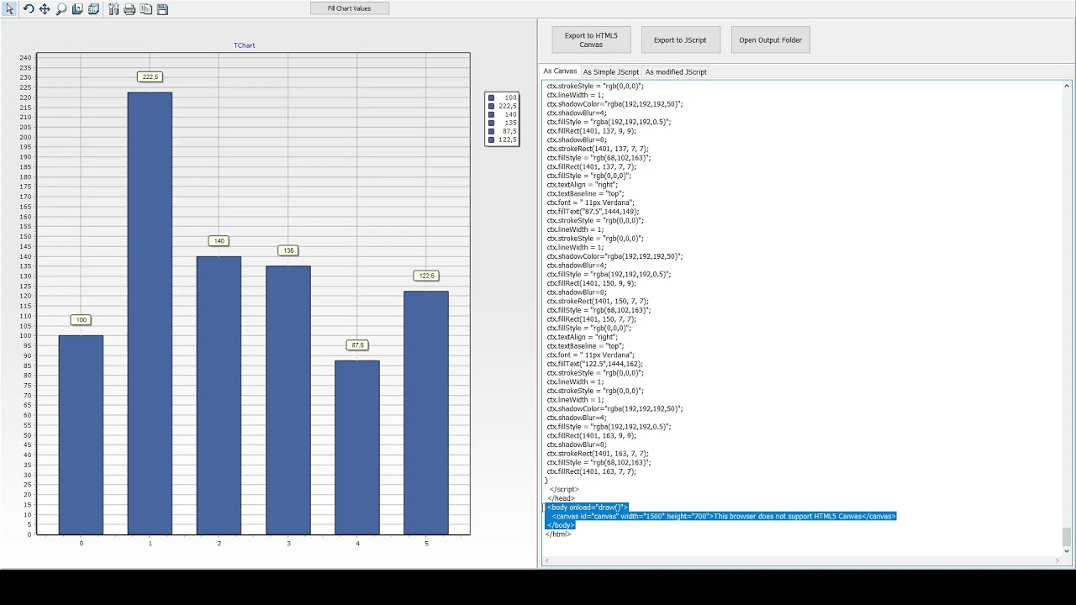
Task: Click the legend swatch beside 122,5
Action: coord(492,139)
